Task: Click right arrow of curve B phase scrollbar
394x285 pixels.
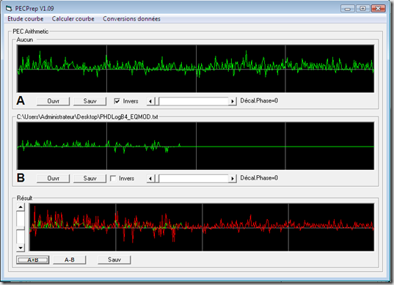Action: point(233,179)
